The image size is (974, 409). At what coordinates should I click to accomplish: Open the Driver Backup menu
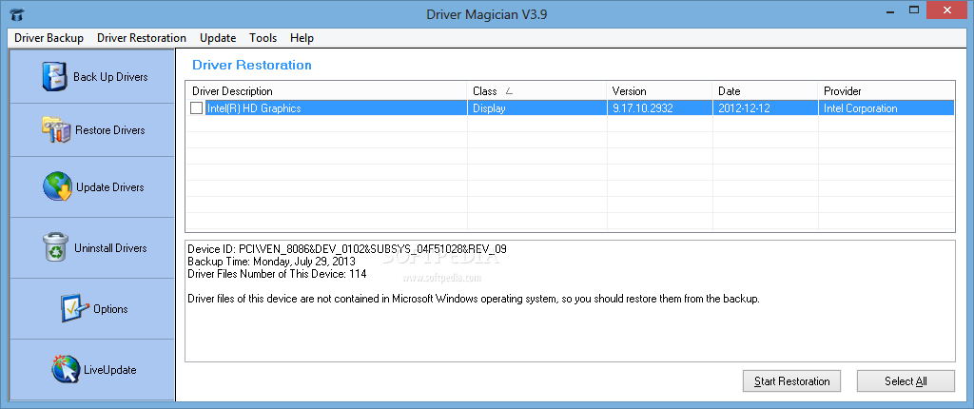(49, 38)
